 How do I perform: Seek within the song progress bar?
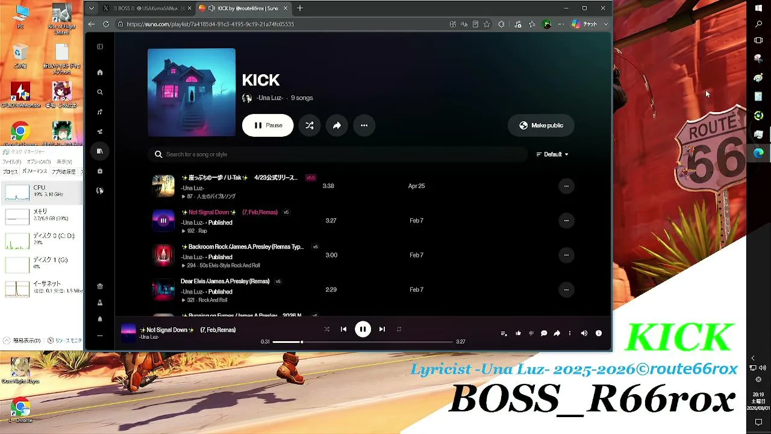point(363,342)
